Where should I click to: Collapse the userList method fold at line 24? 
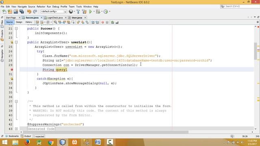(16, 42)
